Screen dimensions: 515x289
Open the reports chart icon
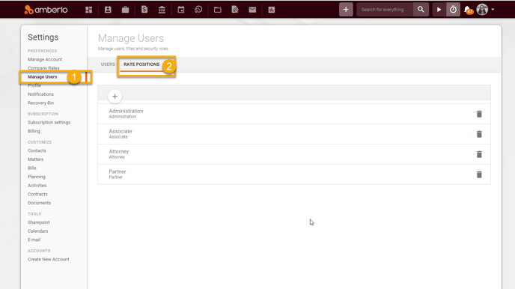pyautogui.click(x=271, y=10)
